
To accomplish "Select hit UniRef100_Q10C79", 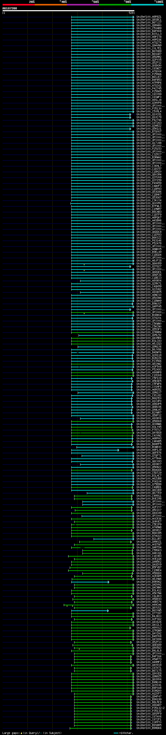I will point(149,117).
